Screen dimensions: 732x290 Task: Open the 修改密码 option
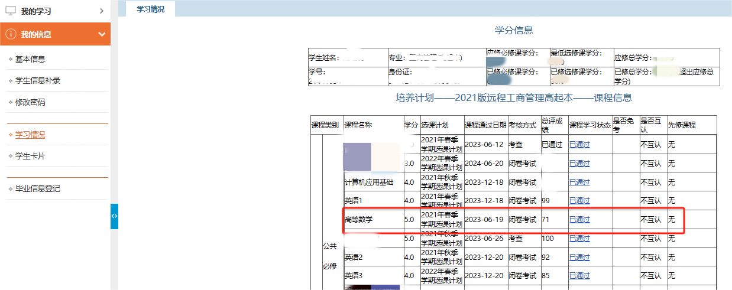pos(30,102)
